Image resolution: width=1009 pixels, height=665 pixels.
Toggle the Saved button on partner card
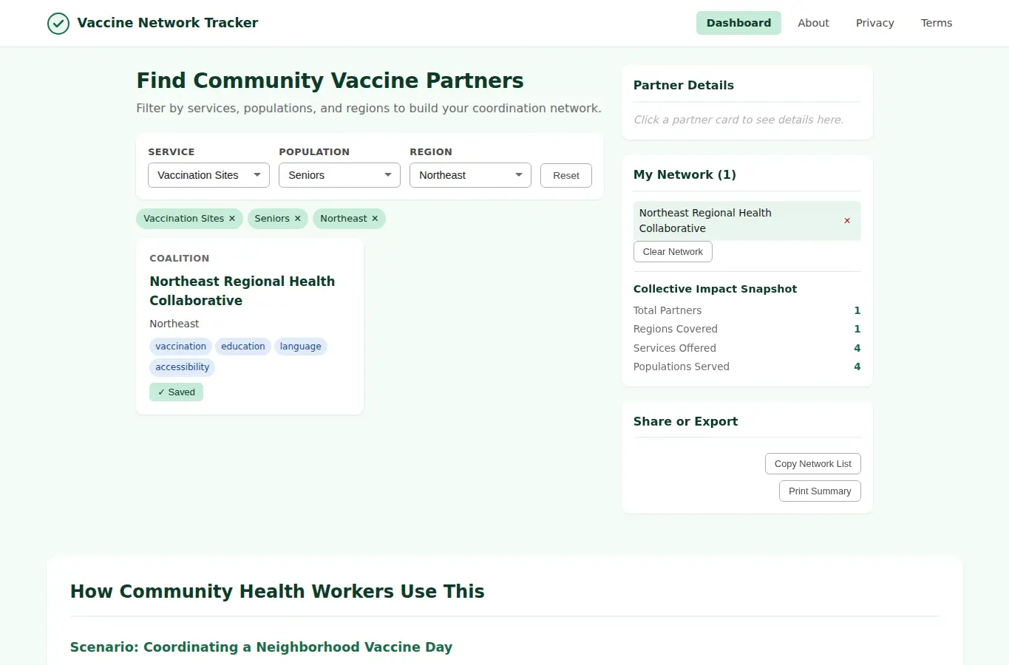click(176, 392)
